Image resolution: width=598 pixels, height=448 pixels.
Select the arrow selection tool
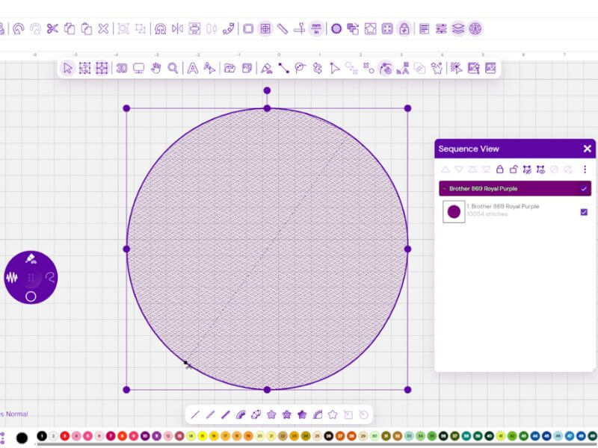click(x=68, y=69)
